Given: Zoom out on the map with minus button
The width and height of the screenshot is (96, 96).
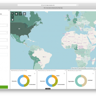Looking at the screenshot, I should tap(13, 17).
